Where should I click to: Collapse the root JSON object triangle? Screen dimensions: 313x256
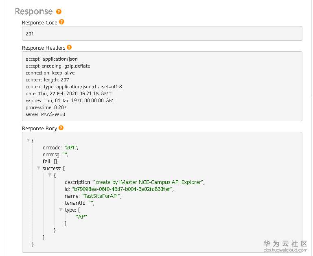coord(28,140)
